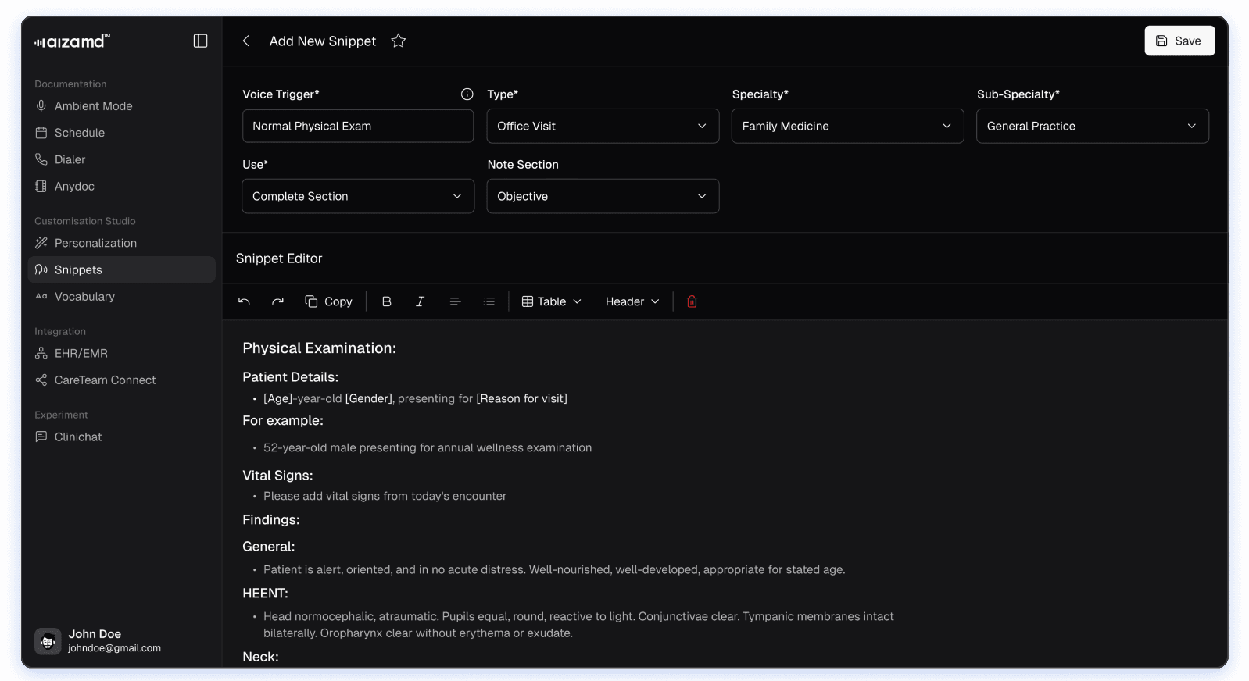Open the Type dropdown showing Office Visit

602,126
